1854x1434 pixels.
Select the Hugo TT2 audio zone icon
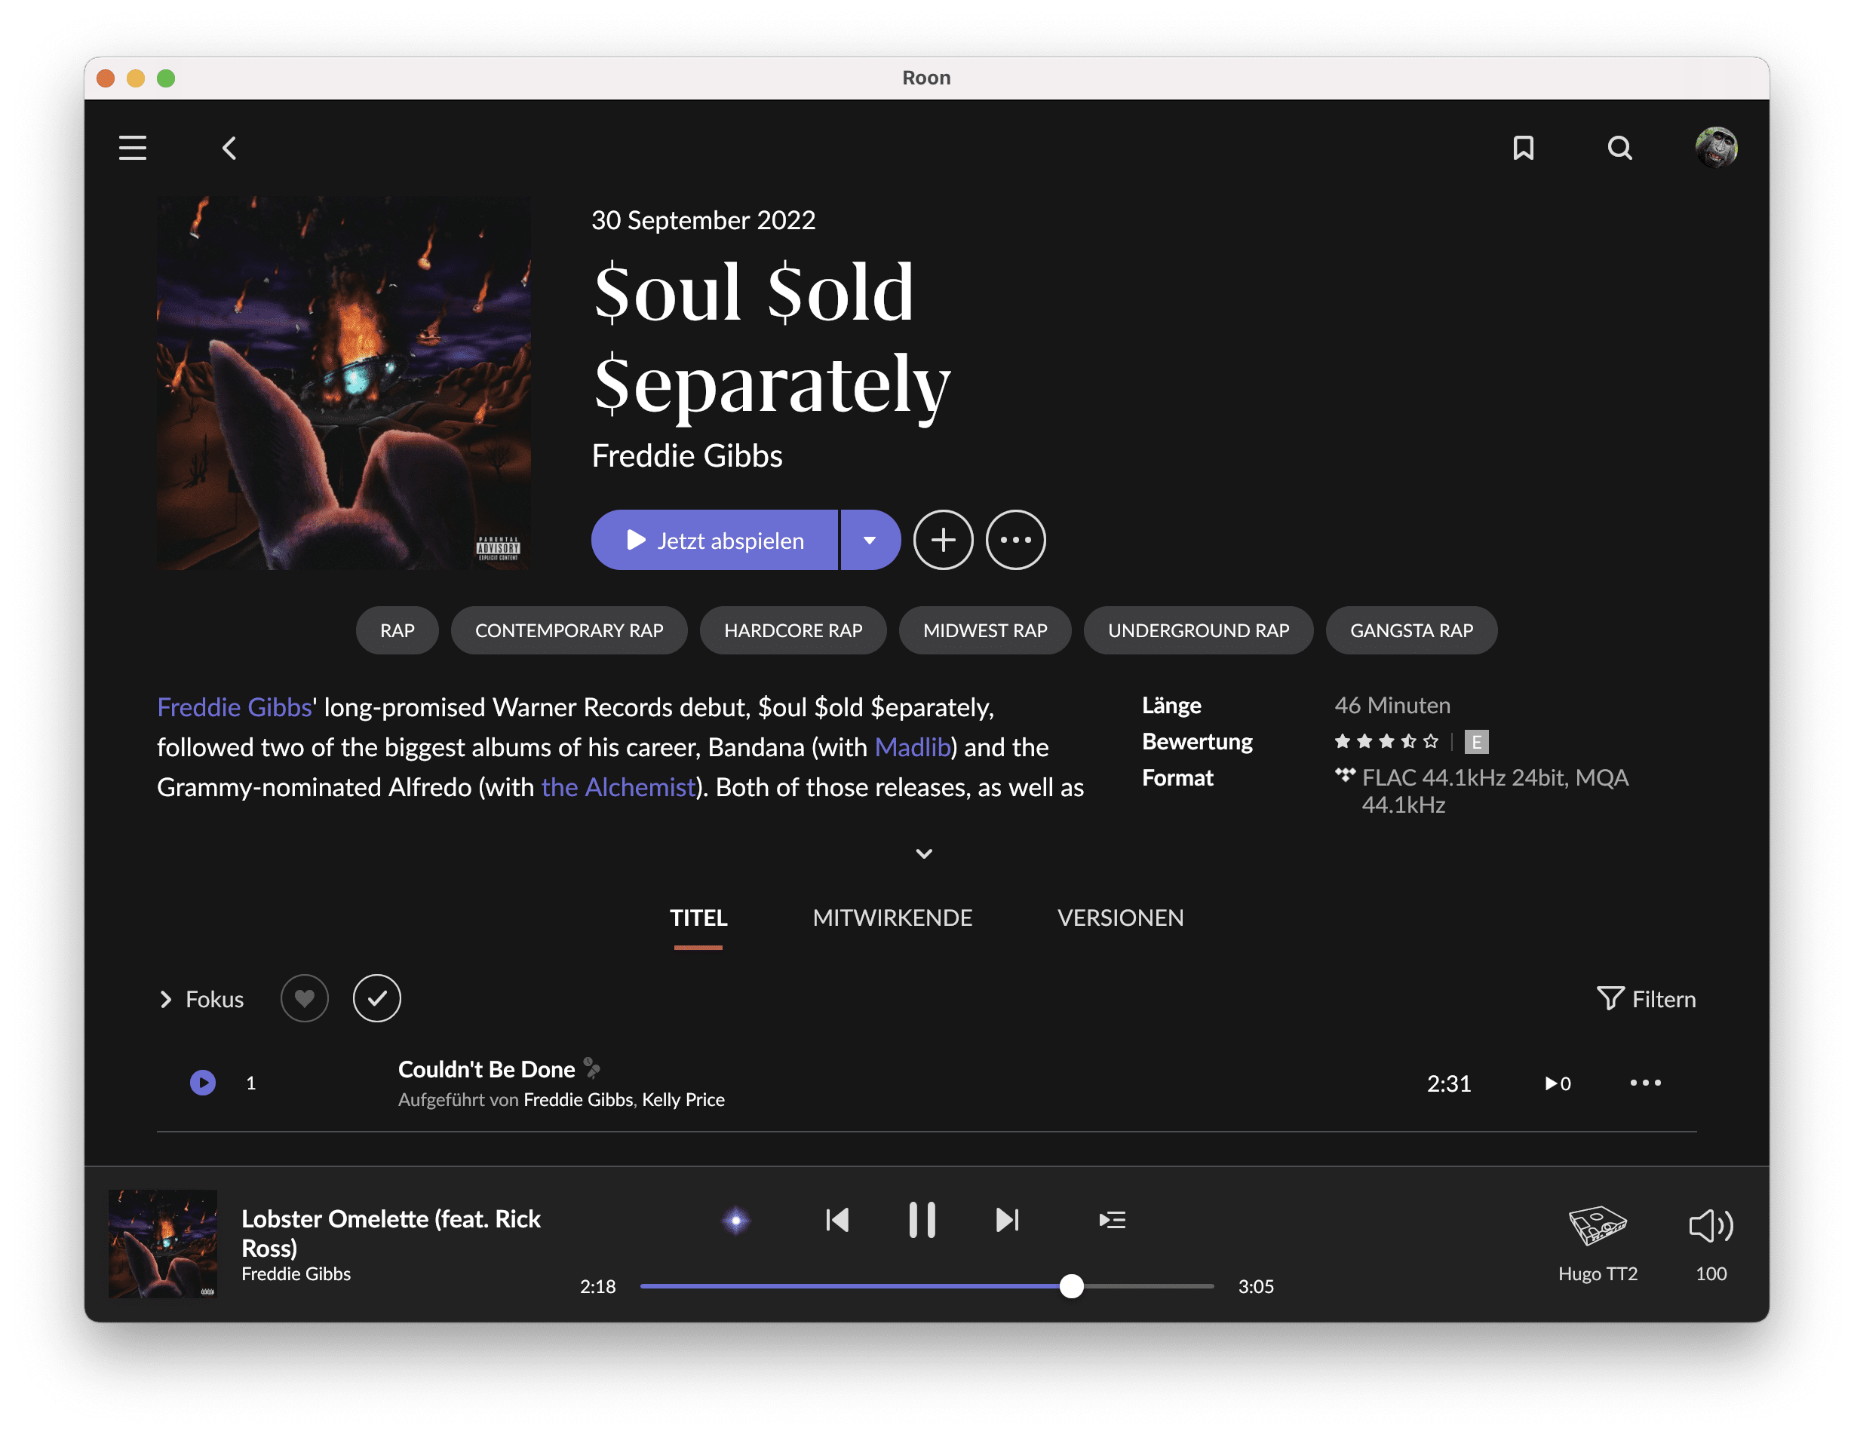(x=1597, y=1226)
